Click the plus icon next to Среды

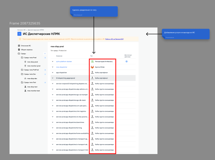point(45,53)
